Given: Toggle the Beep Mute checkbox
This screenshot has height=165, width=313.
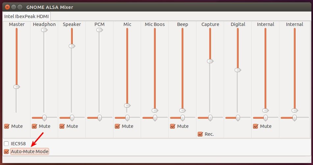Looking at the screenshot, I should point(173,126).
